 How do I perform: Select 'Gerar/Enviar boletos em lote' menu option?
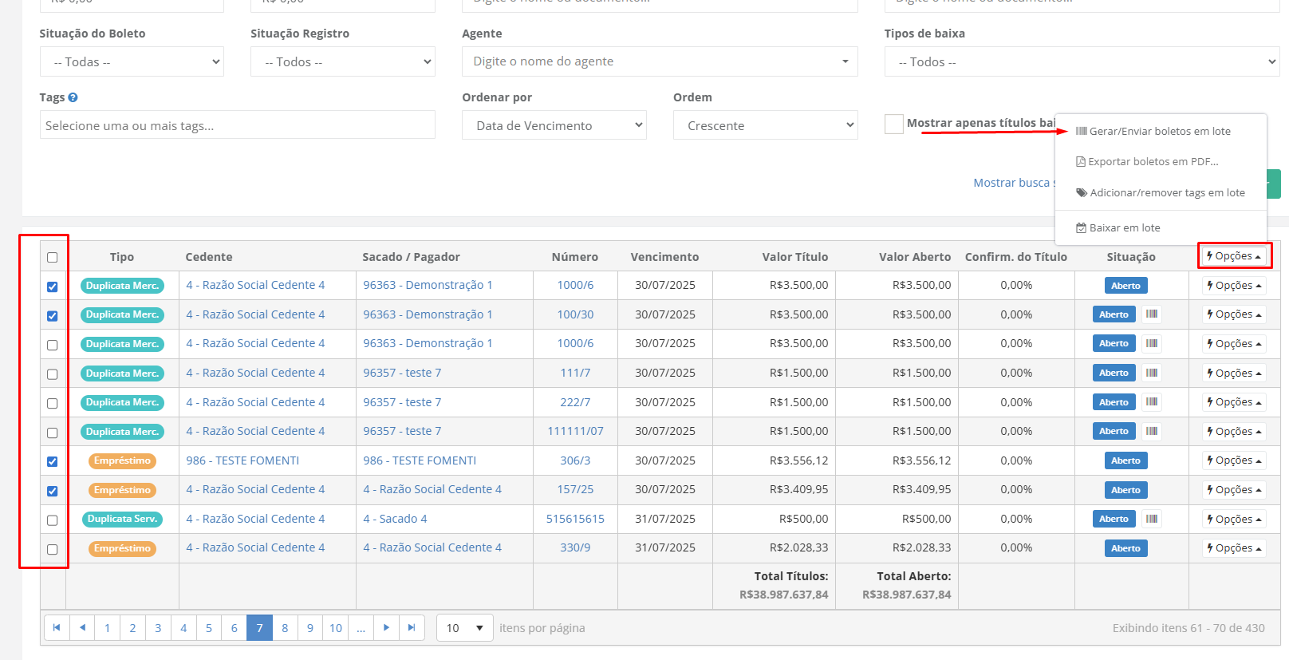coord(1159,132)
